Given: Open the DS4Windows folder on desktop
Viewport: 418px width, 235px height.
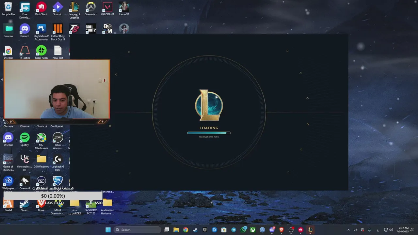Looking at the screenshot, I should click(41, 161).
